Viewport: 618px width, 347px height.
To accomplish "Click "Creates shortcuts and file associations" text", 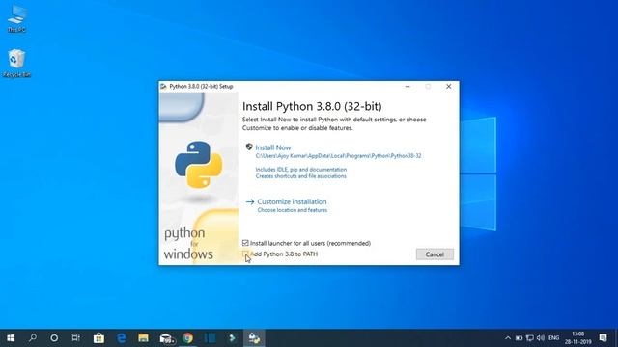I will (x=300, y=176).
